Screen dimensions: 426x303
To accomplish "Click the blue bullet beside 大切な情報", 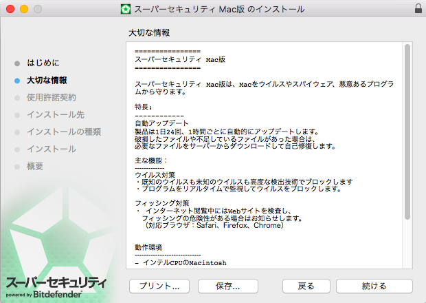I will pyautogui.click(x=17, y=81).
